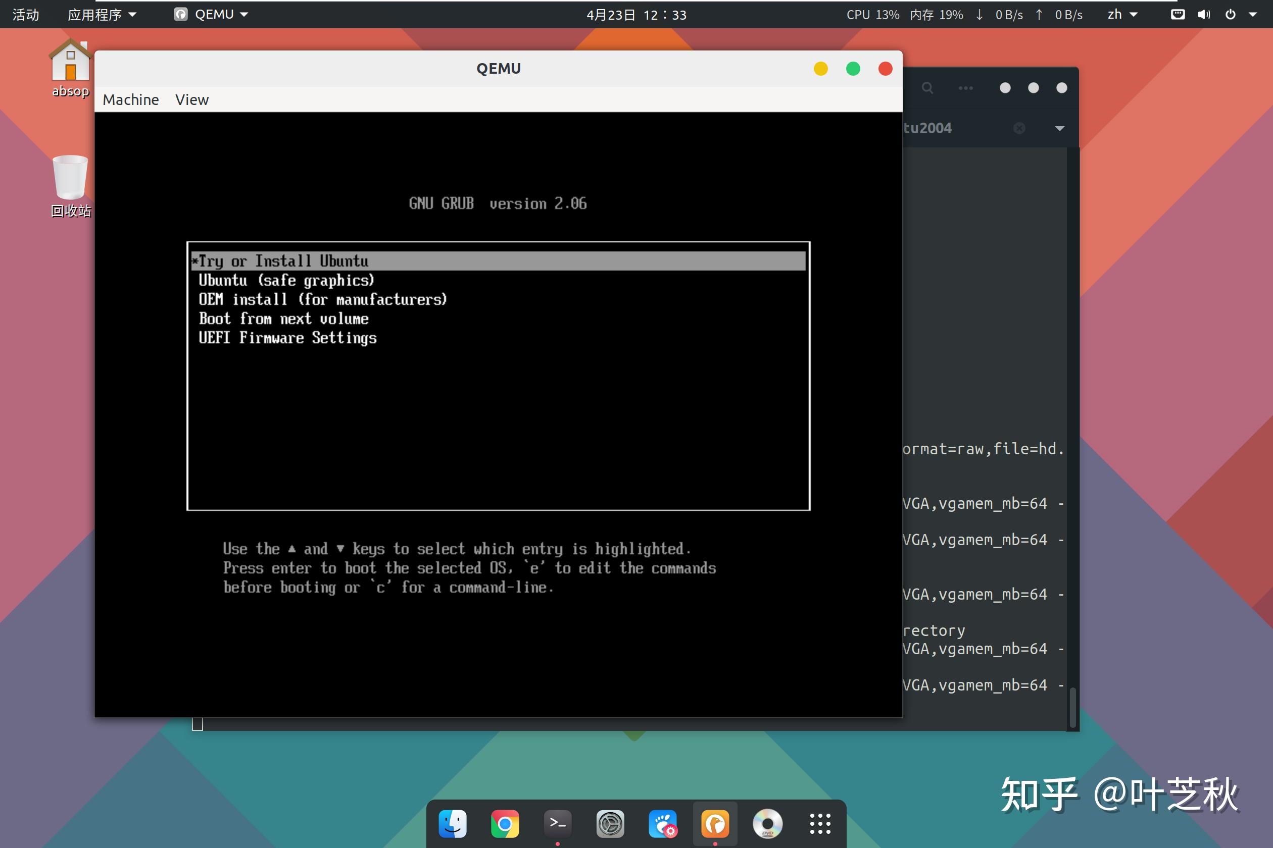This screenshot has width=1273, height=848.
Task: Open the View menu in the QEMU window
Action: [191, 99]
